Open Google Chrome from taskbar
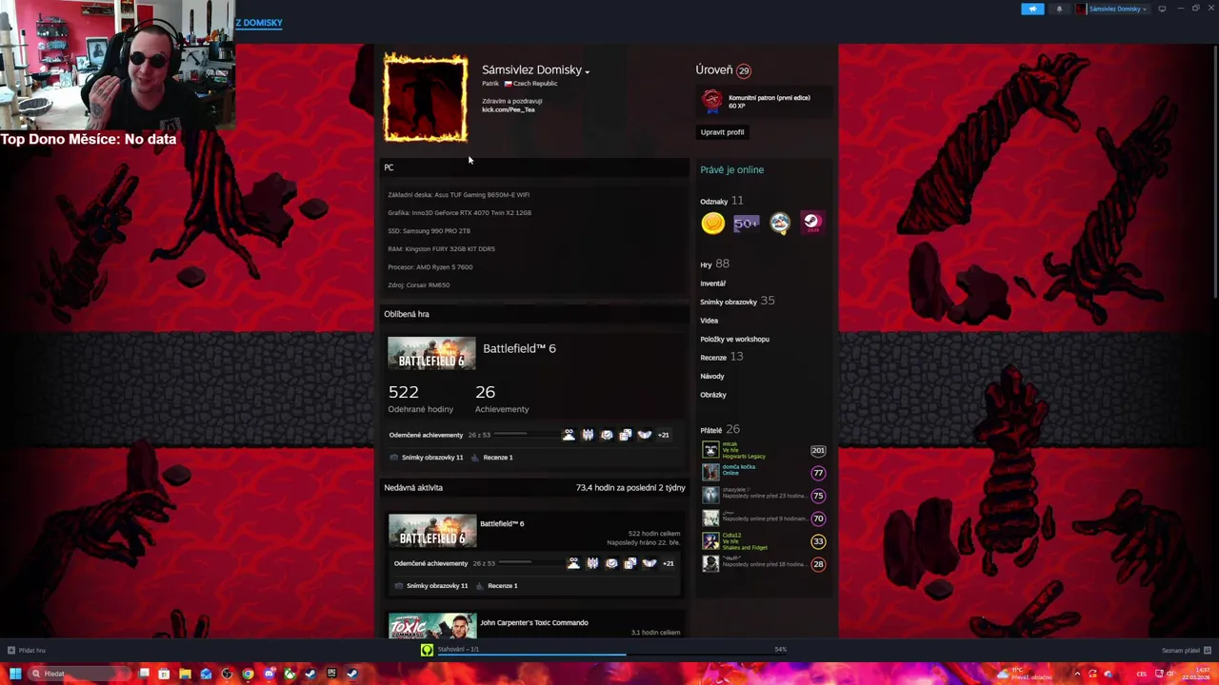 248,674
